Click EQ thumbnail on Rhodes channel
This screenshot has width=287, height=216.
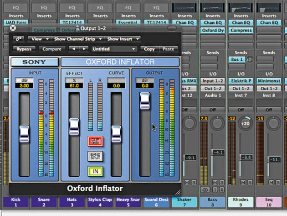tap(241, 8)
